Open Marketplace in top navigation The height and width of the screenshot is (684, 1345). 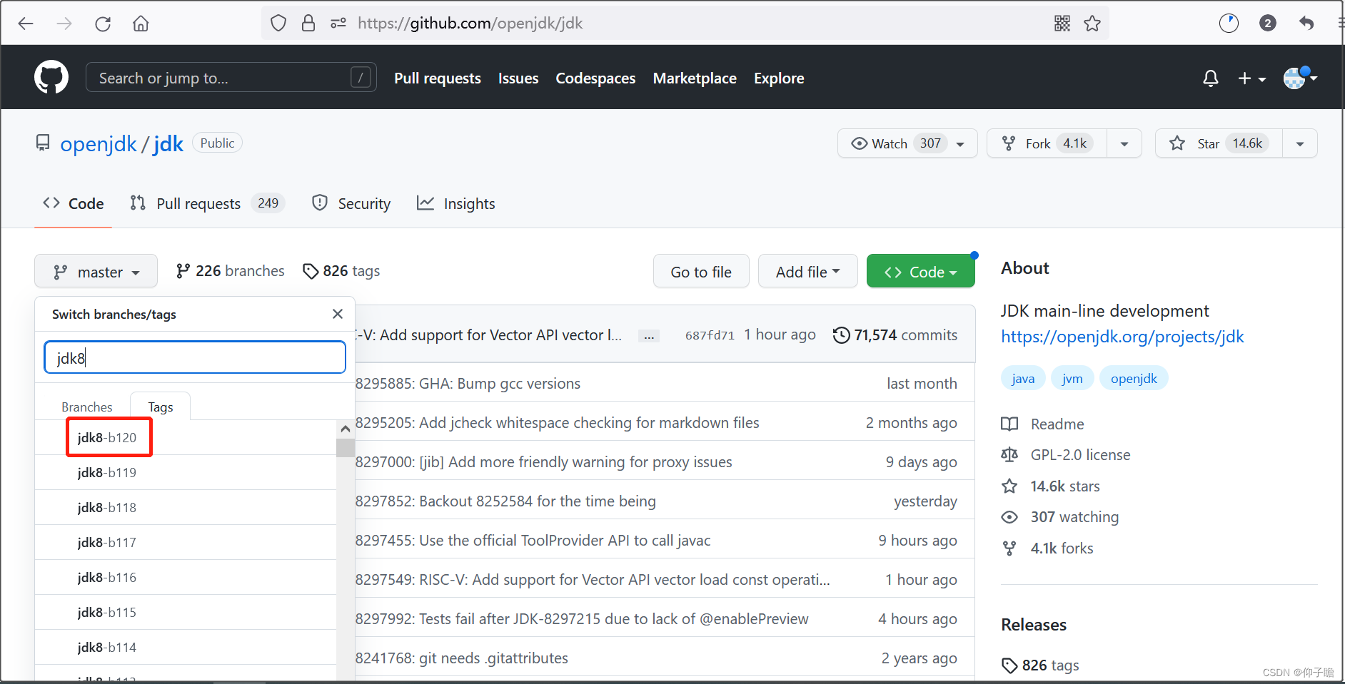click(695, 78)
